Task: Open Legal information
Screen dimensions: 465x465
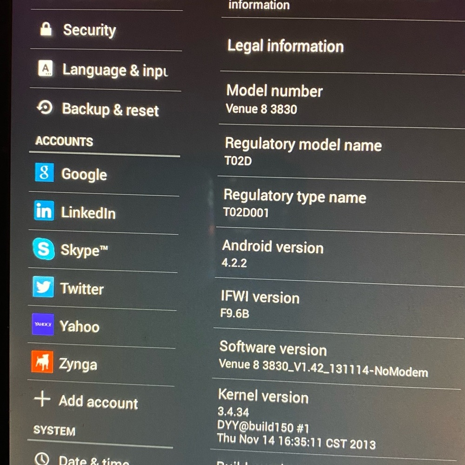Action: click(285, 46)
